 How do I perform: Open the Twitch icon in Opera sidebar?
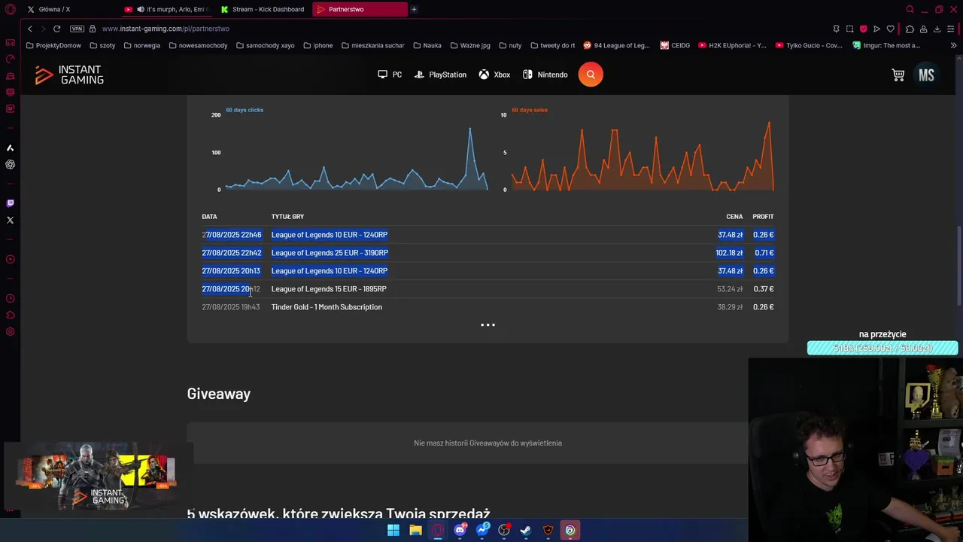click(10, 203)
